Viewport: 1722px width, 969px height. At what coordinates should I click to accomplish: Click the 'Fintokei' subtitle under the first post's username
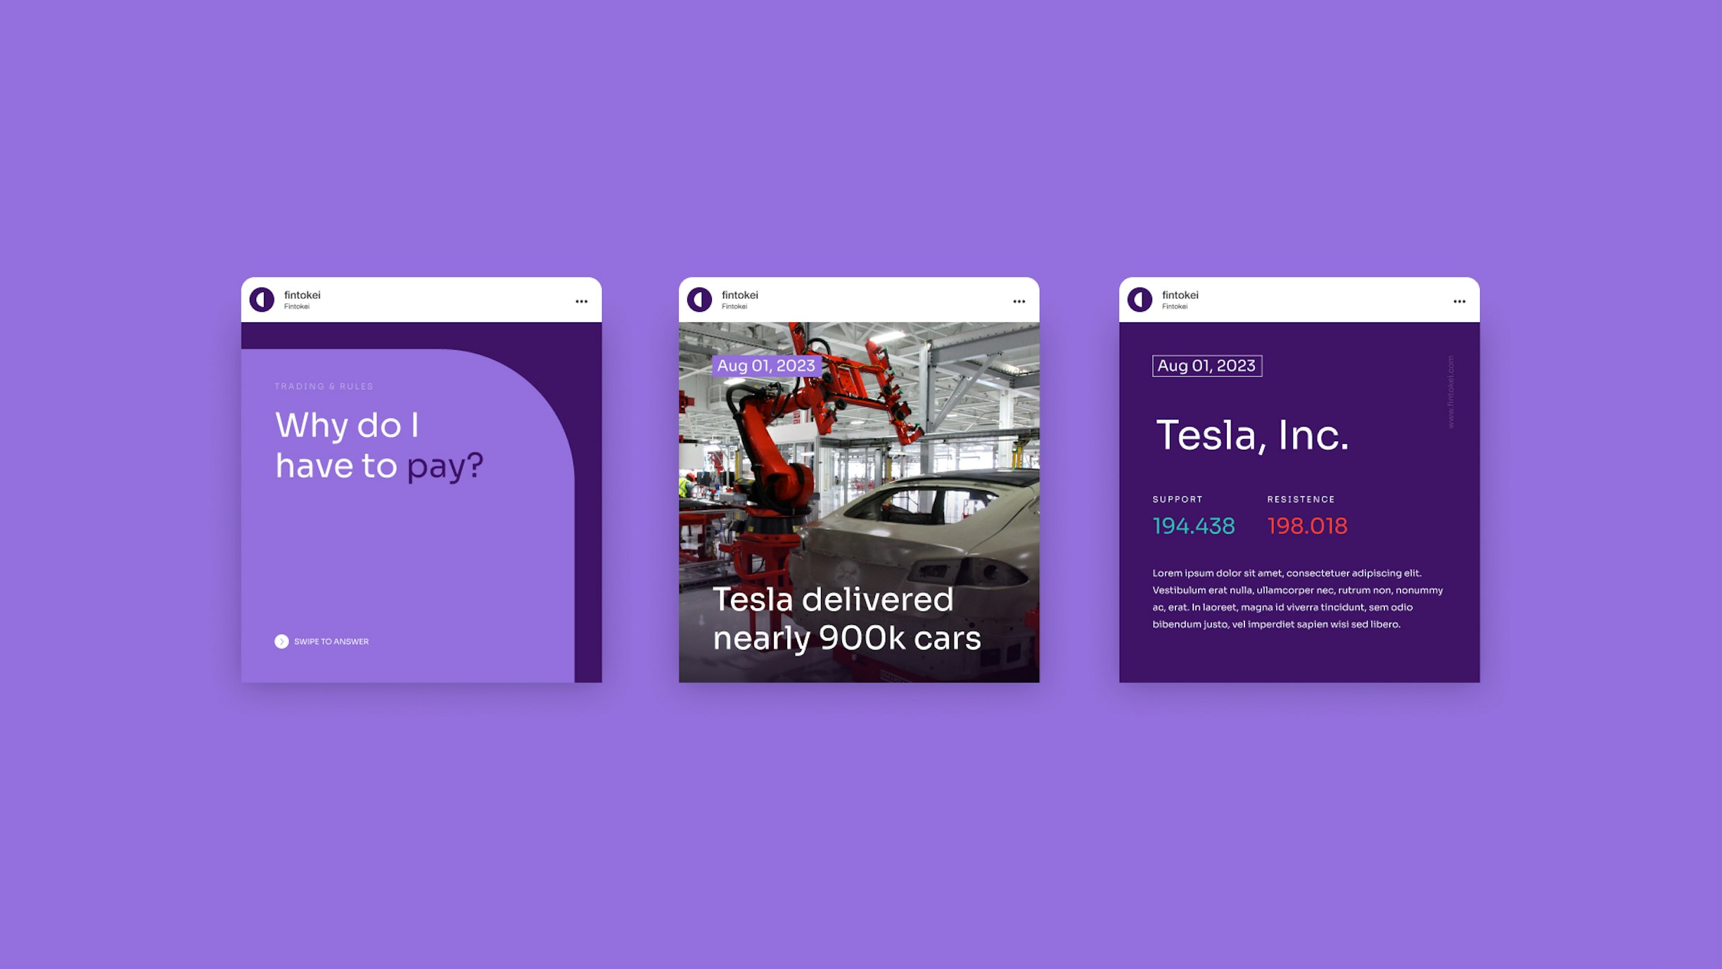(297, 307)
